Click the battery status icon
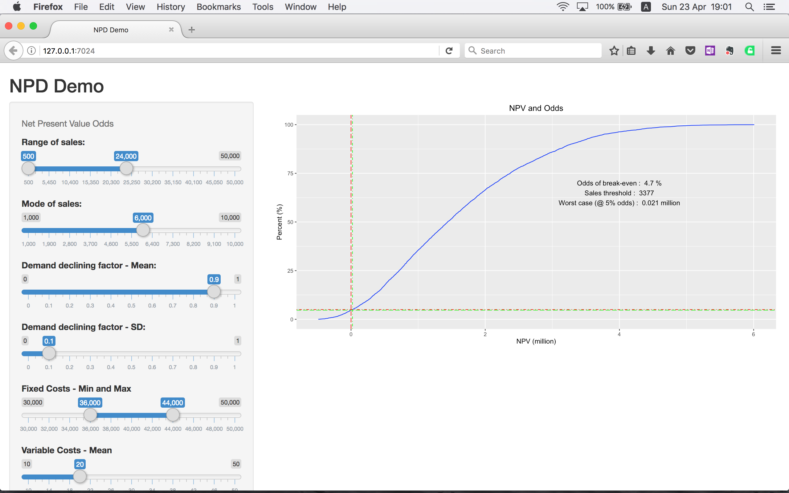The width and height of the screenshot is (789, 493). (x=624, y=6)
